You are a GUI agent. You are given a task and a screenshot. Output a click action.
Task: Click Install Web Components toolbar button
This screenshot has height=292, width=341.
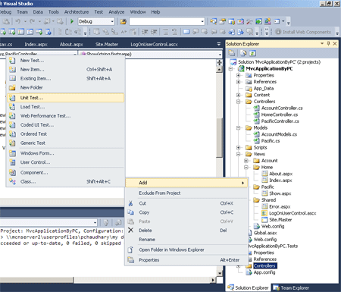tap(303, 32)
